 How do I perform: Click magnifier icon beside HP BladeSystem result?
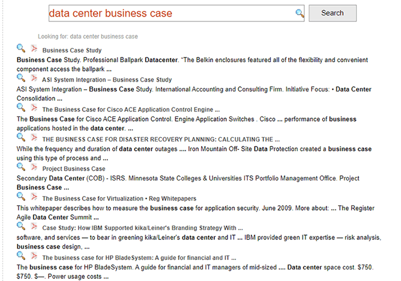click(x=21, y=256)
